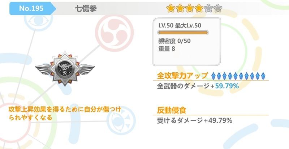Click the red swirl tomoe node icon
The height and width of the screenshot is (149, 289).
click(x=114, y=33)
